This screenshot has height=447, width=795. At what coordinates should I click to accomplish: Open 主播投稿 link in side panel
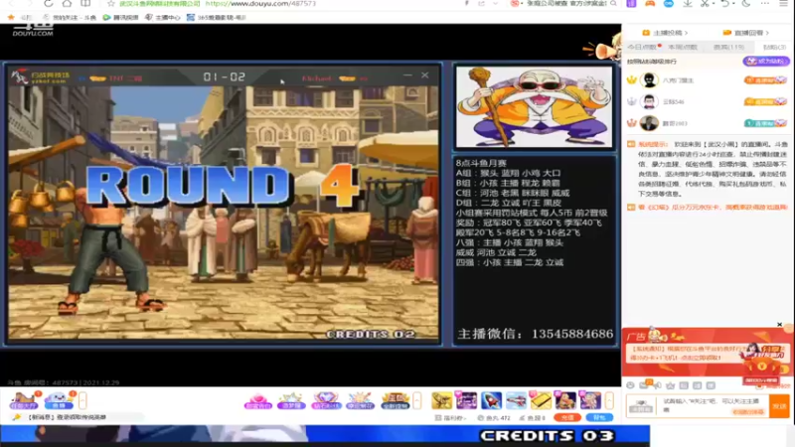[665, 33]
